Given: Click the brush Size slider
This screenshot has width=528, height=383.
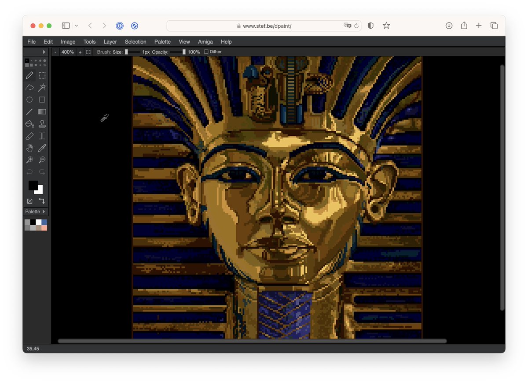Looking at the screenshot, I should coord(132,52).
